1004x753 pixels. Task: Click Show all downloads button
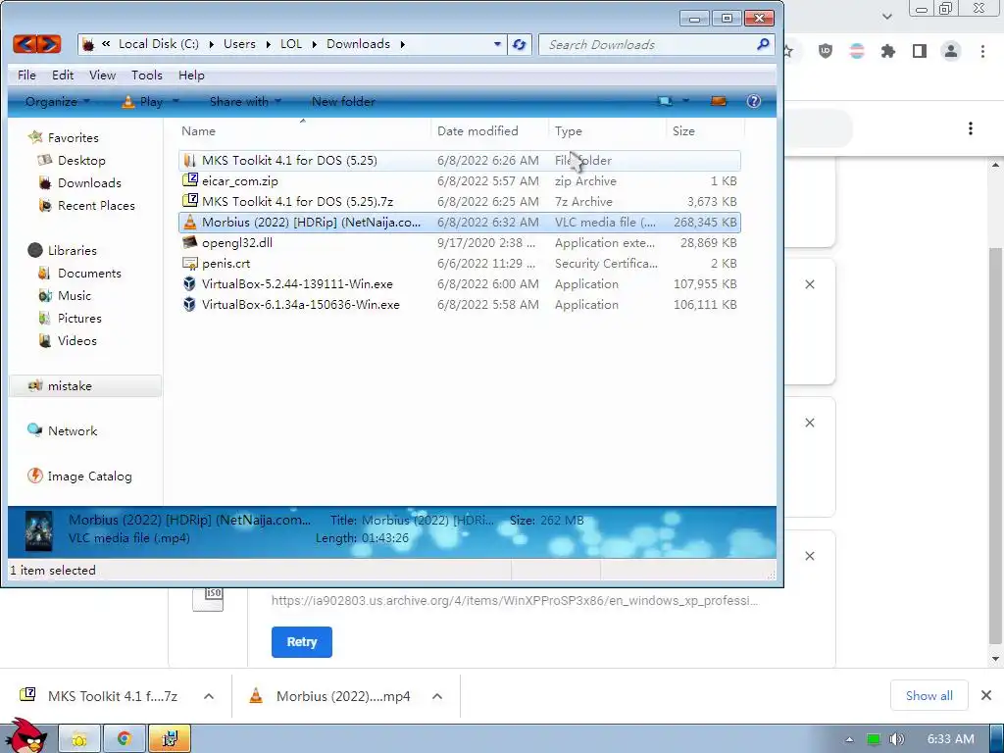click(929, 695)
